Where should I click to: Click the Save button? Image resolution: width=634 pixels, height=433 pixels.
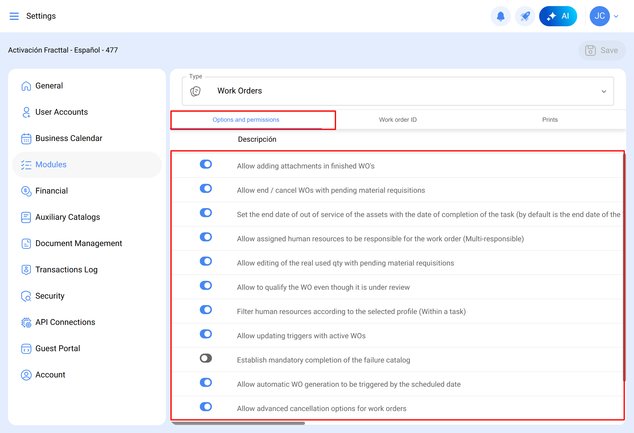(x=602, y=51)
